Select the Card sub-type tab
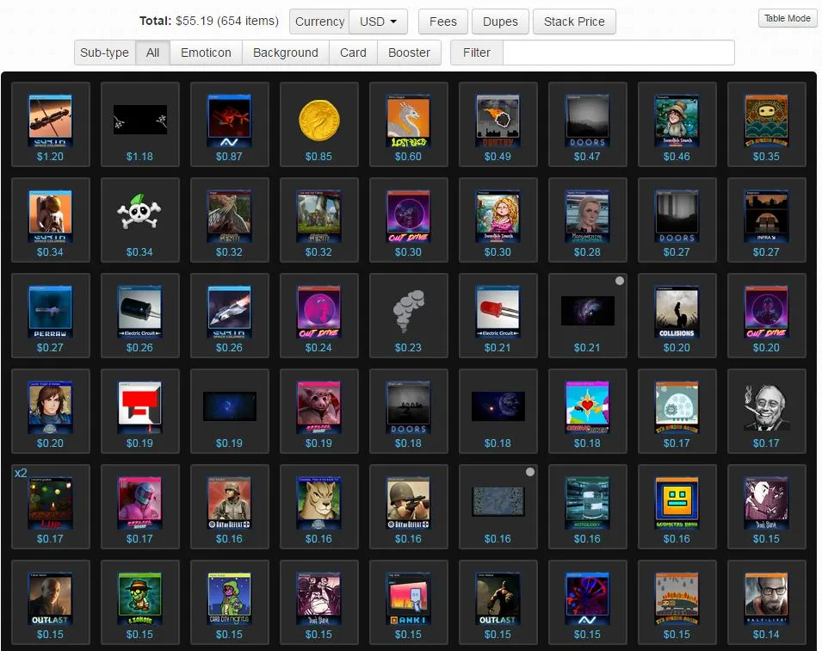Image resolution: width=822 pixels, height=651 pixels. click(x=354, y=53)
